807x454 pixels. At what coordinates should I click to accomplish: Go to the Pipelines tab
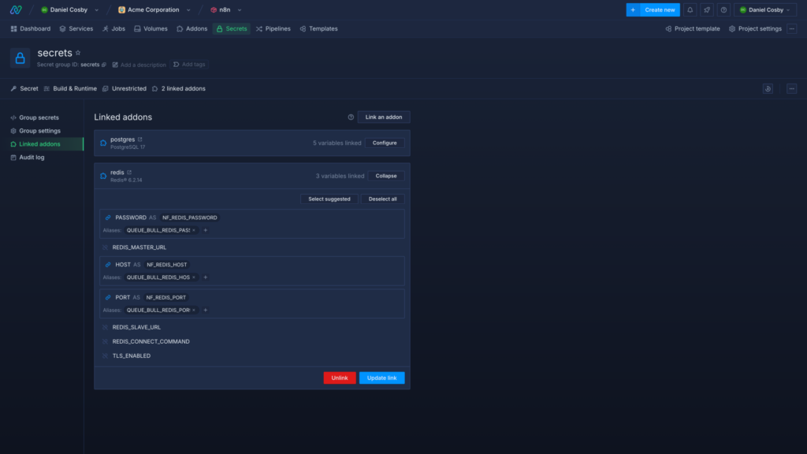(272, 28)
